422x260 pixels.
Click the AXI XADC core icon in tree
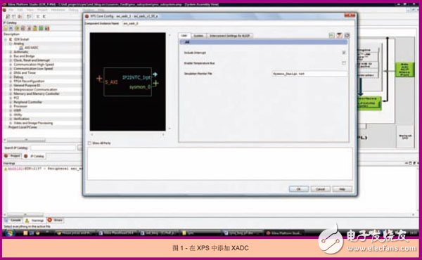coord(21,48)
